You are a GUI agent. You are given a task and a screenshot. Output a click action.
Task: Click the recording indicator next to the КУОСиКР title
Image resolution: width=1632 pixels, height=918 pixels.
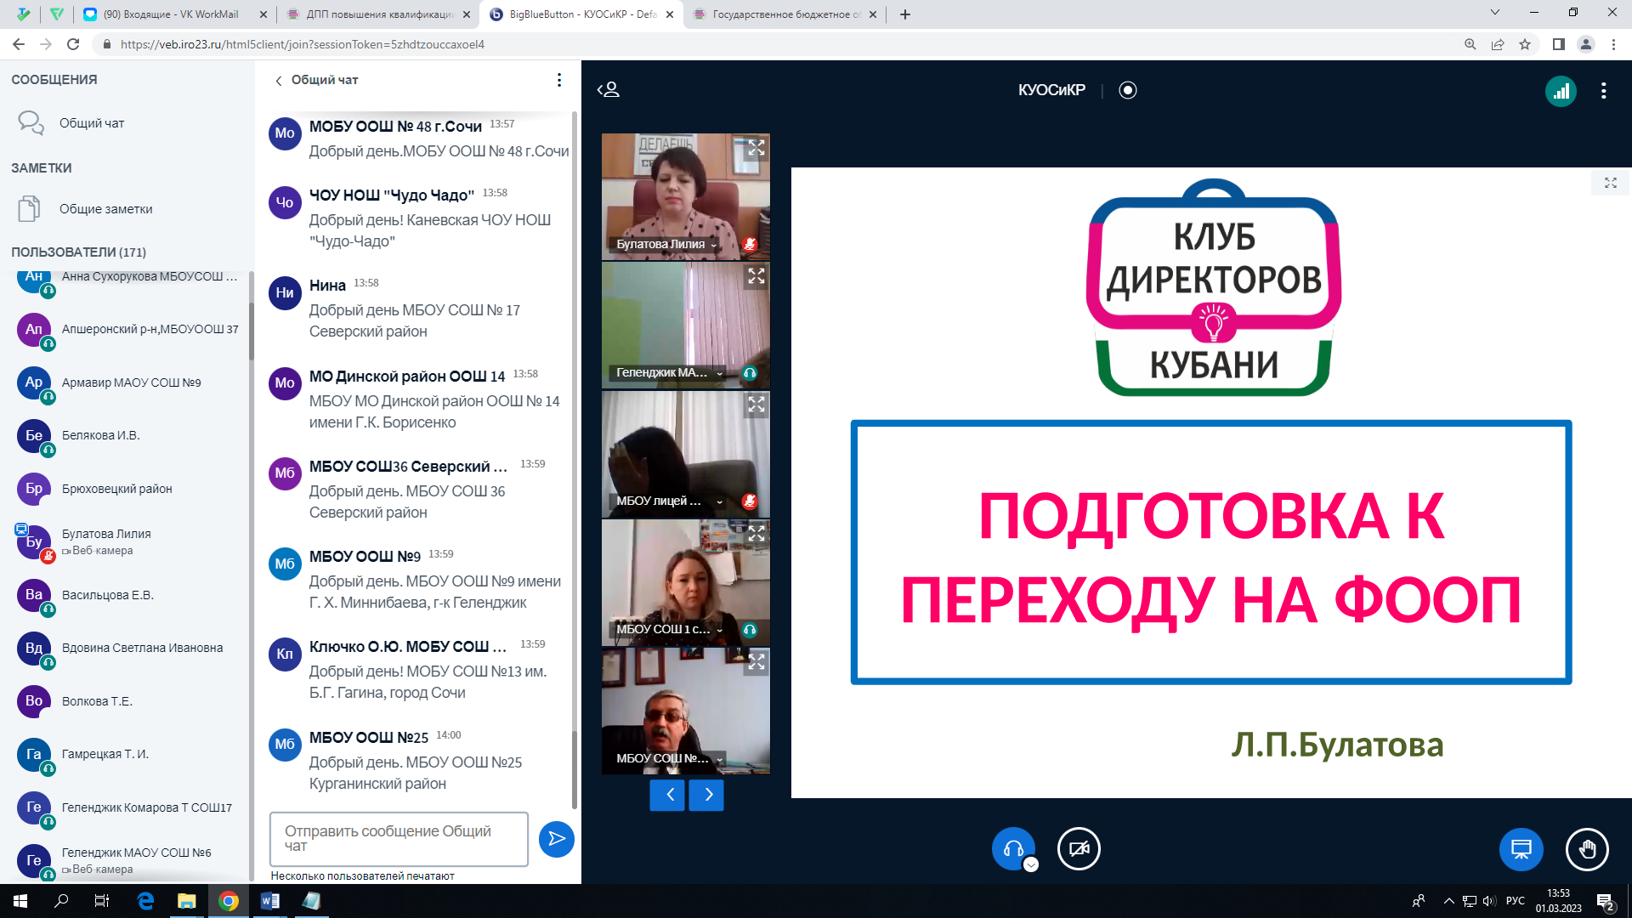[1128, 90]
